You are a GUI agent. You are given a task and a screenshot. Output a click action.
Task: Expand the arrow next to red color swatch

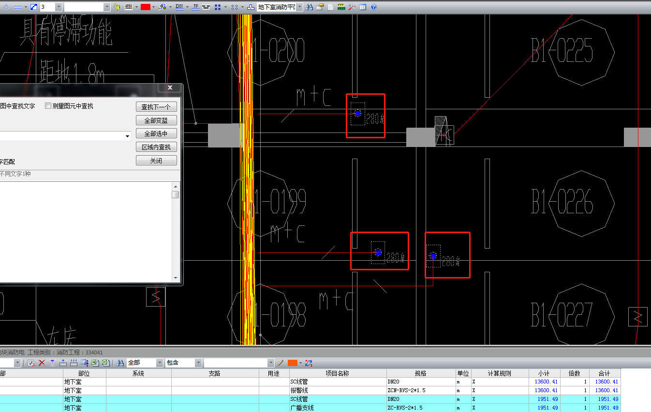153,7
